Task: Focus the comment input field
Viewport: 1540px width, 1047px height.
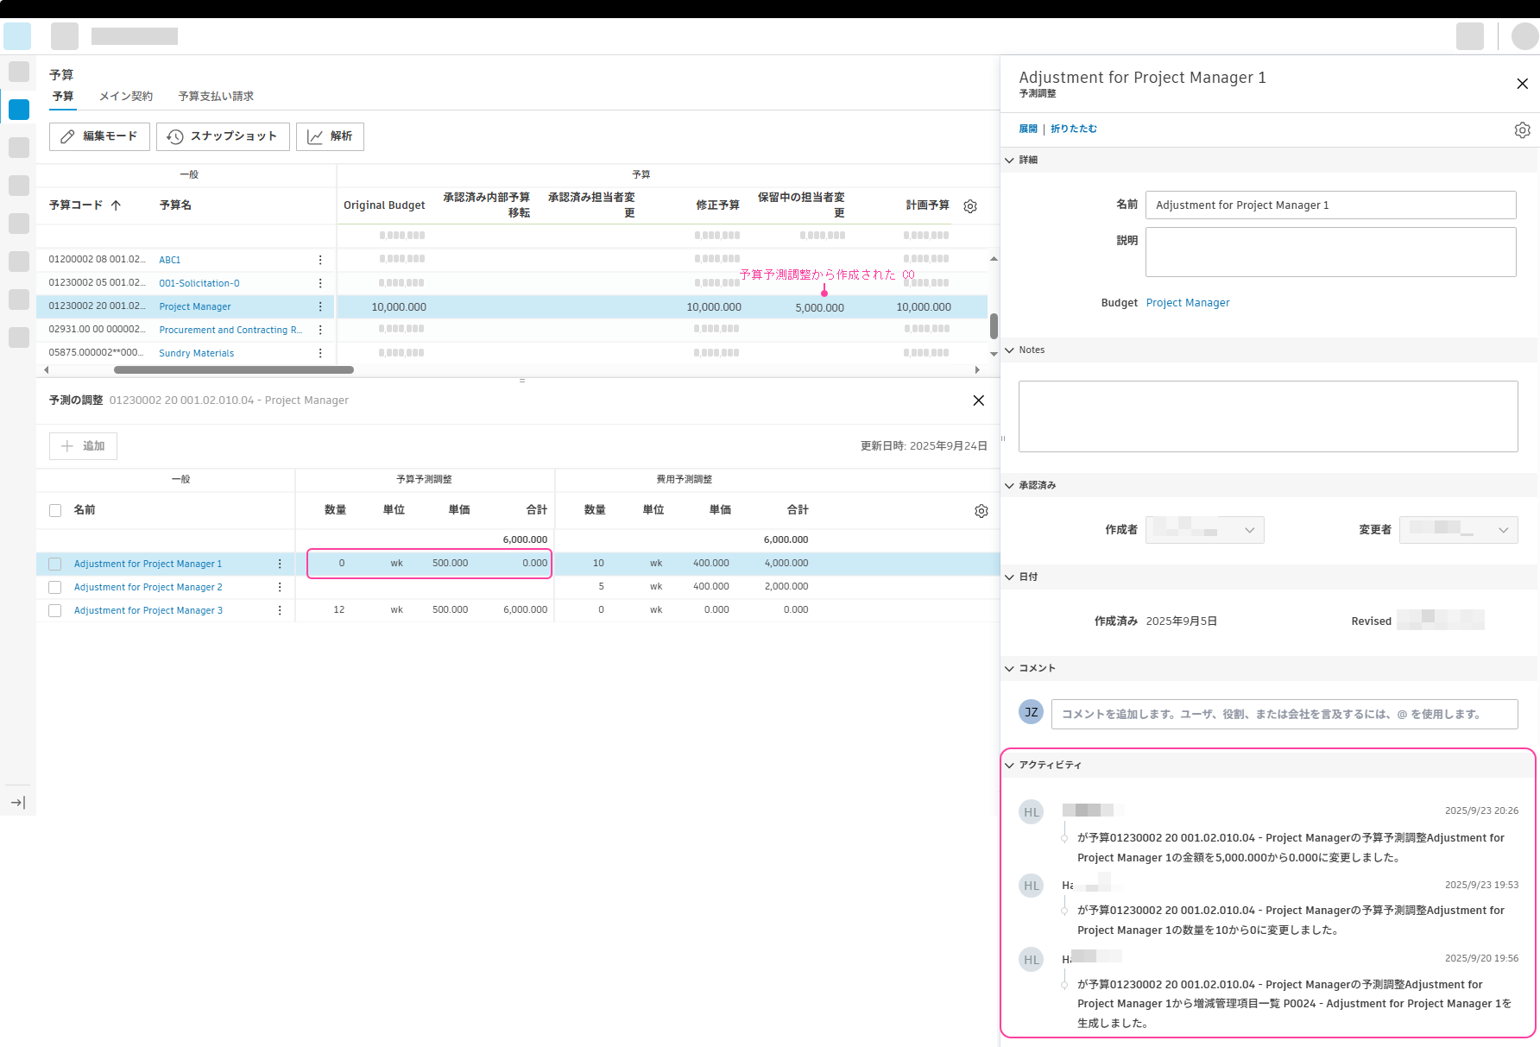Action: coord(1284,714)
